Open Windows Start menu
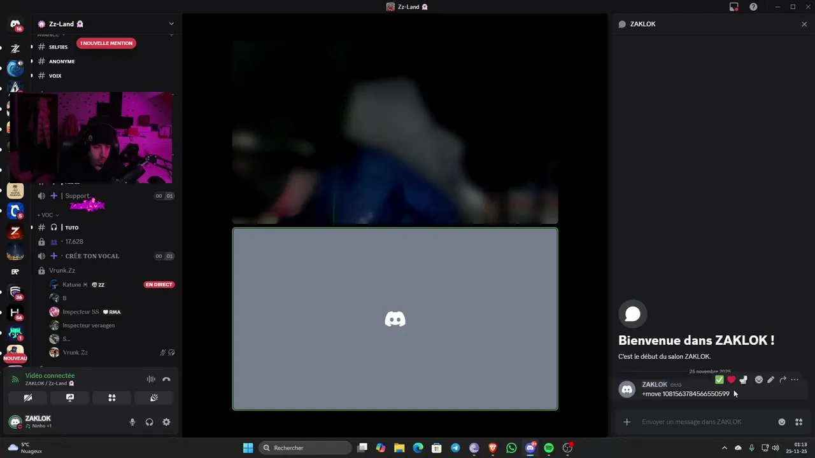This screenshot has width=815, height=458. [248, 448]
